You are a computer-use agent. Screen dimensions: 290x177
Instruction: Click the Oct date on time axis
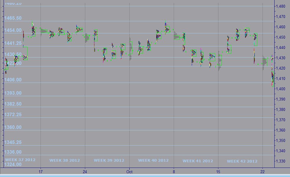pyautogui.click(x=129, y=171)
